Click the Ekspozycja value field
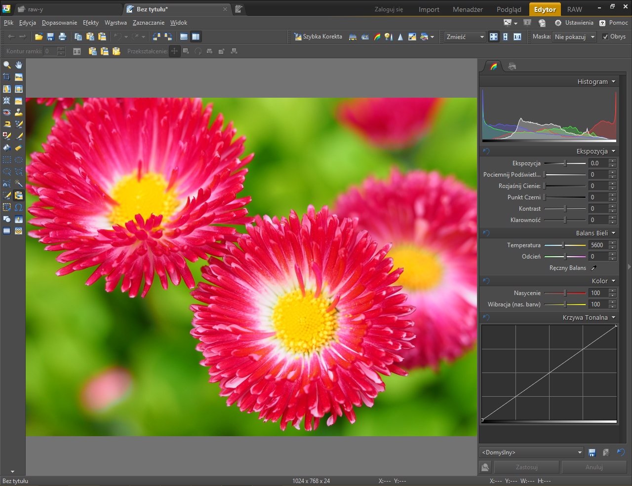The width and height of the screenshot is (632, 486). (598, 163)
